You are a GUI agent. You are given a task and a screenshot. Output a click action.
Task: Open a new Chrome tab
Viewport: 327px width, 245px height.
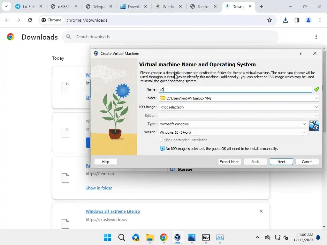point(261,6)
